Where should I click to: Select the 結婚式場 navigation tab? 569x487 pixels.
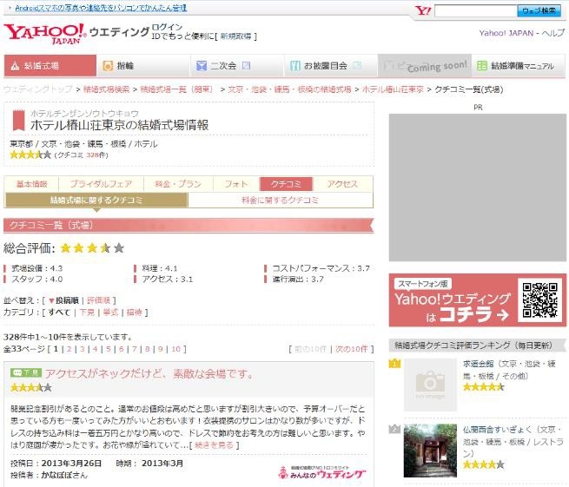(x=50, y=66)
